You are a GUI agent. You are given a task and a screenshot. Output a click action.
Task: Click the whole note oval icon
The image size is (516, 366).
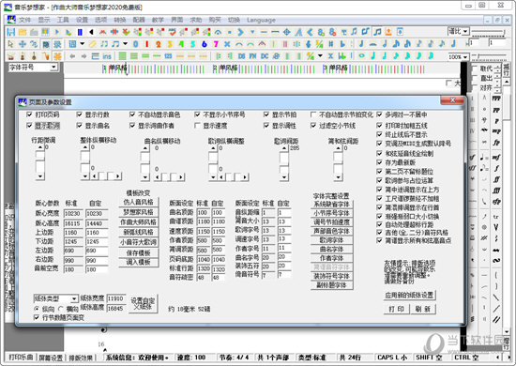pyautogui.click(x=361, y=56)
